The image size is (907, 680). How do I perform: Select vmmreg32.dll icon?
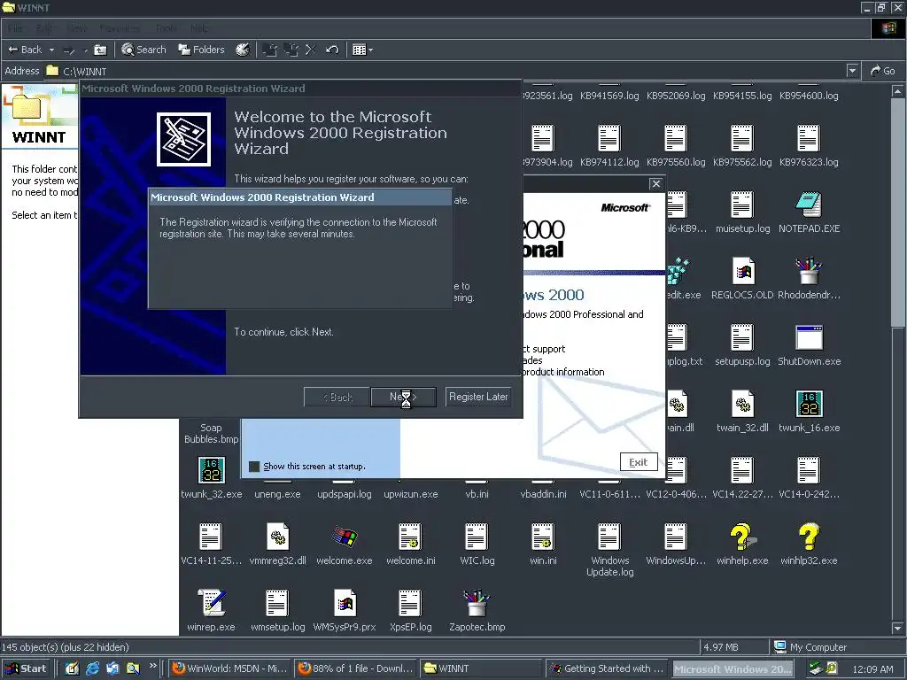coord(277,537)
